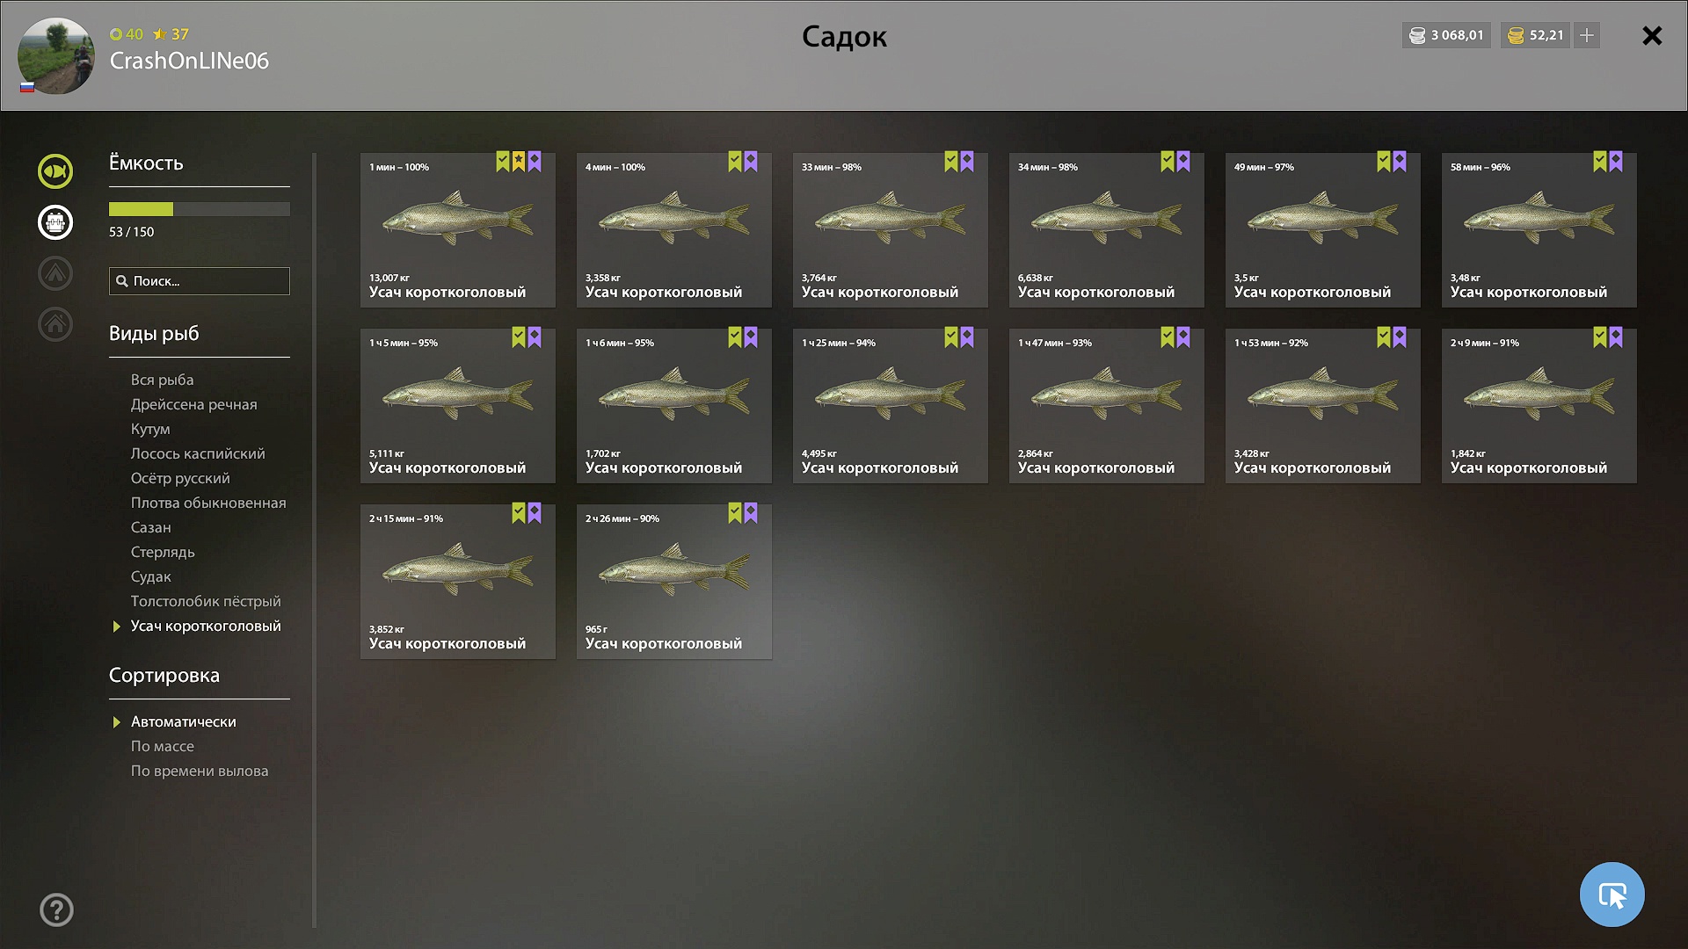The width and height of the screenshot is (1688, 949).
Task: Click the capacity bar 53 / 150
Action: point(200,209)
